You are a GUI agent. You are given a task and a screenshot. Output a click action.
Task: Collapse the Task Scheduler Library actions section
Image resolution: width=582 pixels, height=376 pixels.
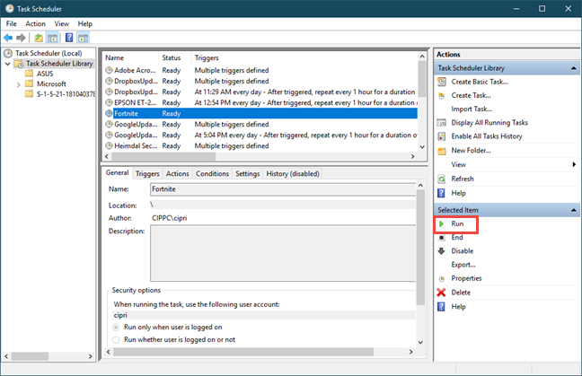(573, 68)
